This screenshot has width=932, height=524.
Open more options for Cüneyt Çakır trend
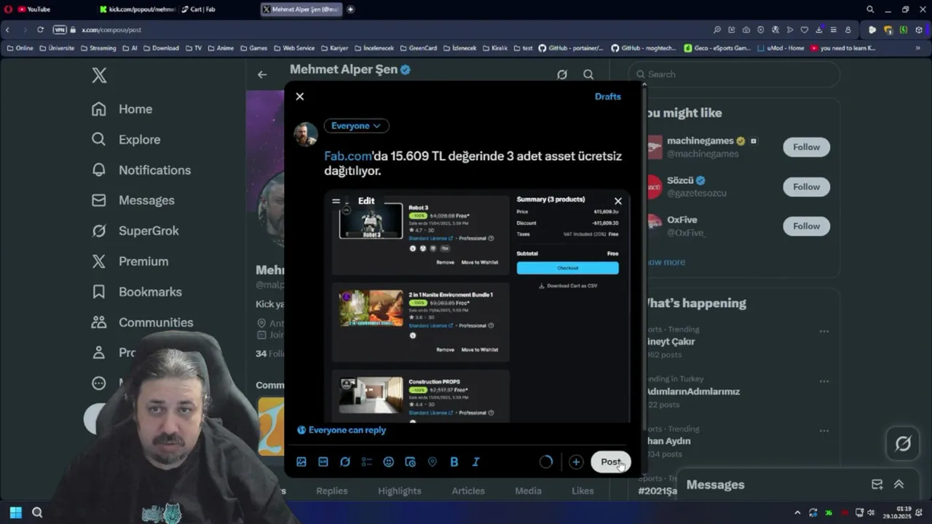click(824, 331)
